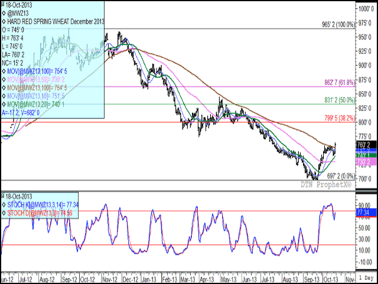Click the HARD RED SPRING WHEAT December 2013 title

point(56,21)
